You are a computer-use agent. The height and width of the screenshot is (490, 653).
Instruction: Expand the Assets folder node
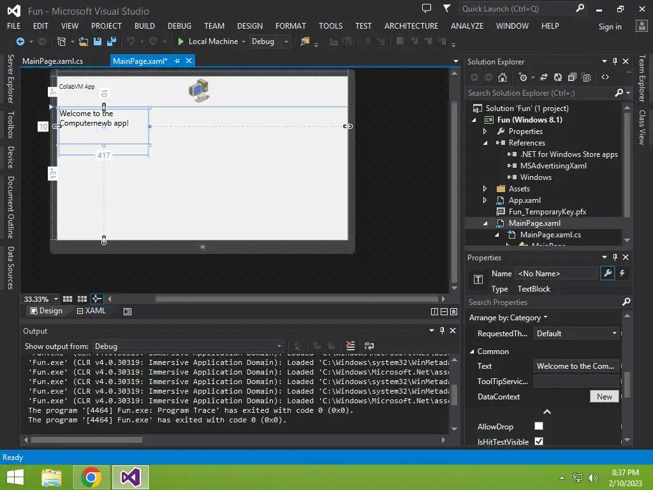485,189
